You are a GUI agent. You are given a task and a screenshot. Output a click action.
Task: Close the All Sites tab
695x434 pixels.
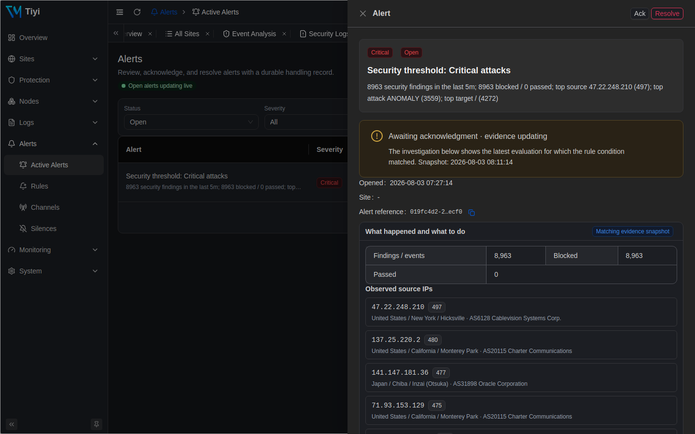208,34
